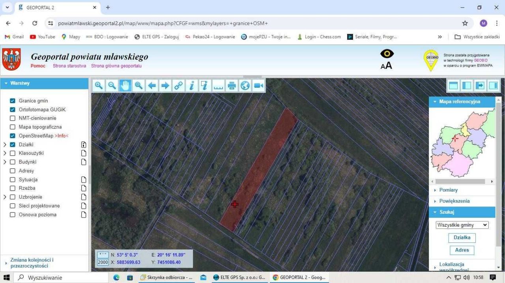
Task: Enable the Budynki layer checkbox
Action: [13, 162]
